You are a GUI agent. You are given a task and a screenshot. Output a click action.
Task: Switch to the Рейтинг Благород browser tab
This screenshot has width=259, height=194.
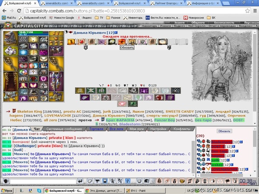click(x=167, y=3)
